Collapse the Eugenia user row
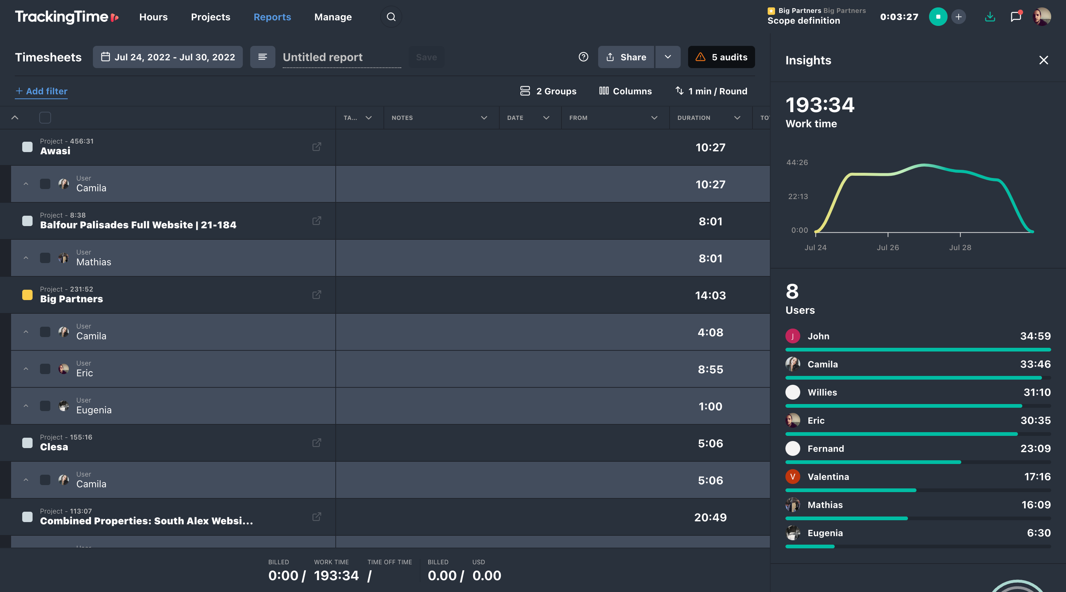The height and width of the screenshot is (592, 1066). [x=26, y=406]
